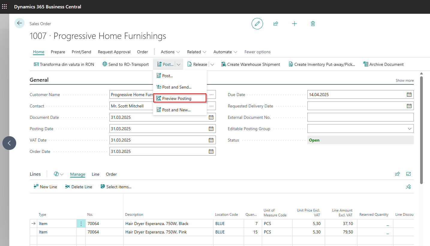Open calendar picker for Order Date
Image resolution: width=430 pixels, height=246 pixels.
pos(211,151)
